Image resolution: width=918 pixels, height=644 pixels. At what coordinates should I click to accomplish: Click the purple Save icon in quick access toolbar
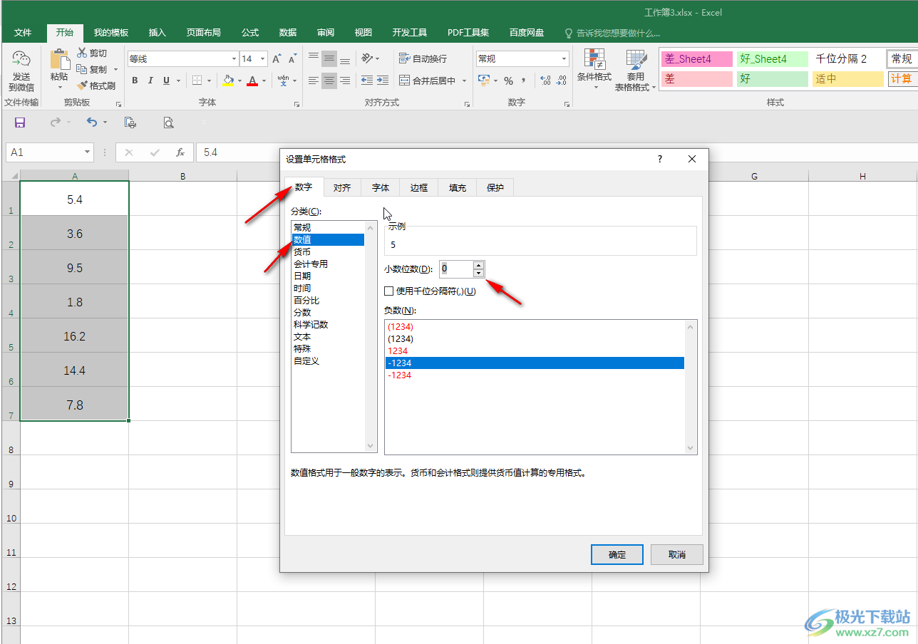(x=20, y=123)
